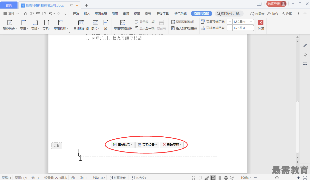Click the pen tool icon in right sidebar
This screenshot has width=310, height=180.
(x=305, y=45)
